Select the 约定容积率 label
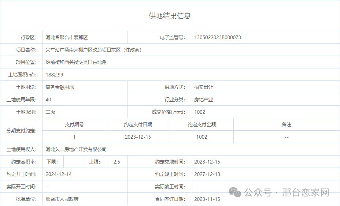The image size is (340, 206). [x=24, y=162]
